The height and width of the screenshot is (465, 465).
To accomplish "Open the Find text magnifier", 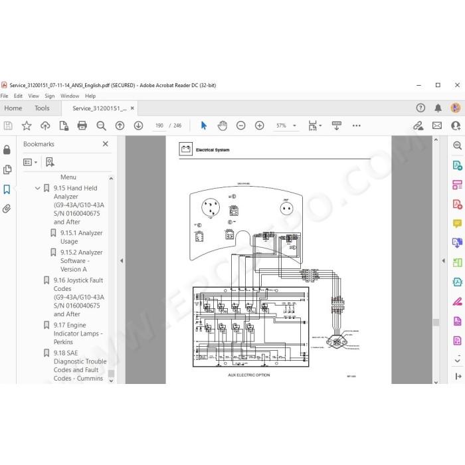I will pos(101,126).
